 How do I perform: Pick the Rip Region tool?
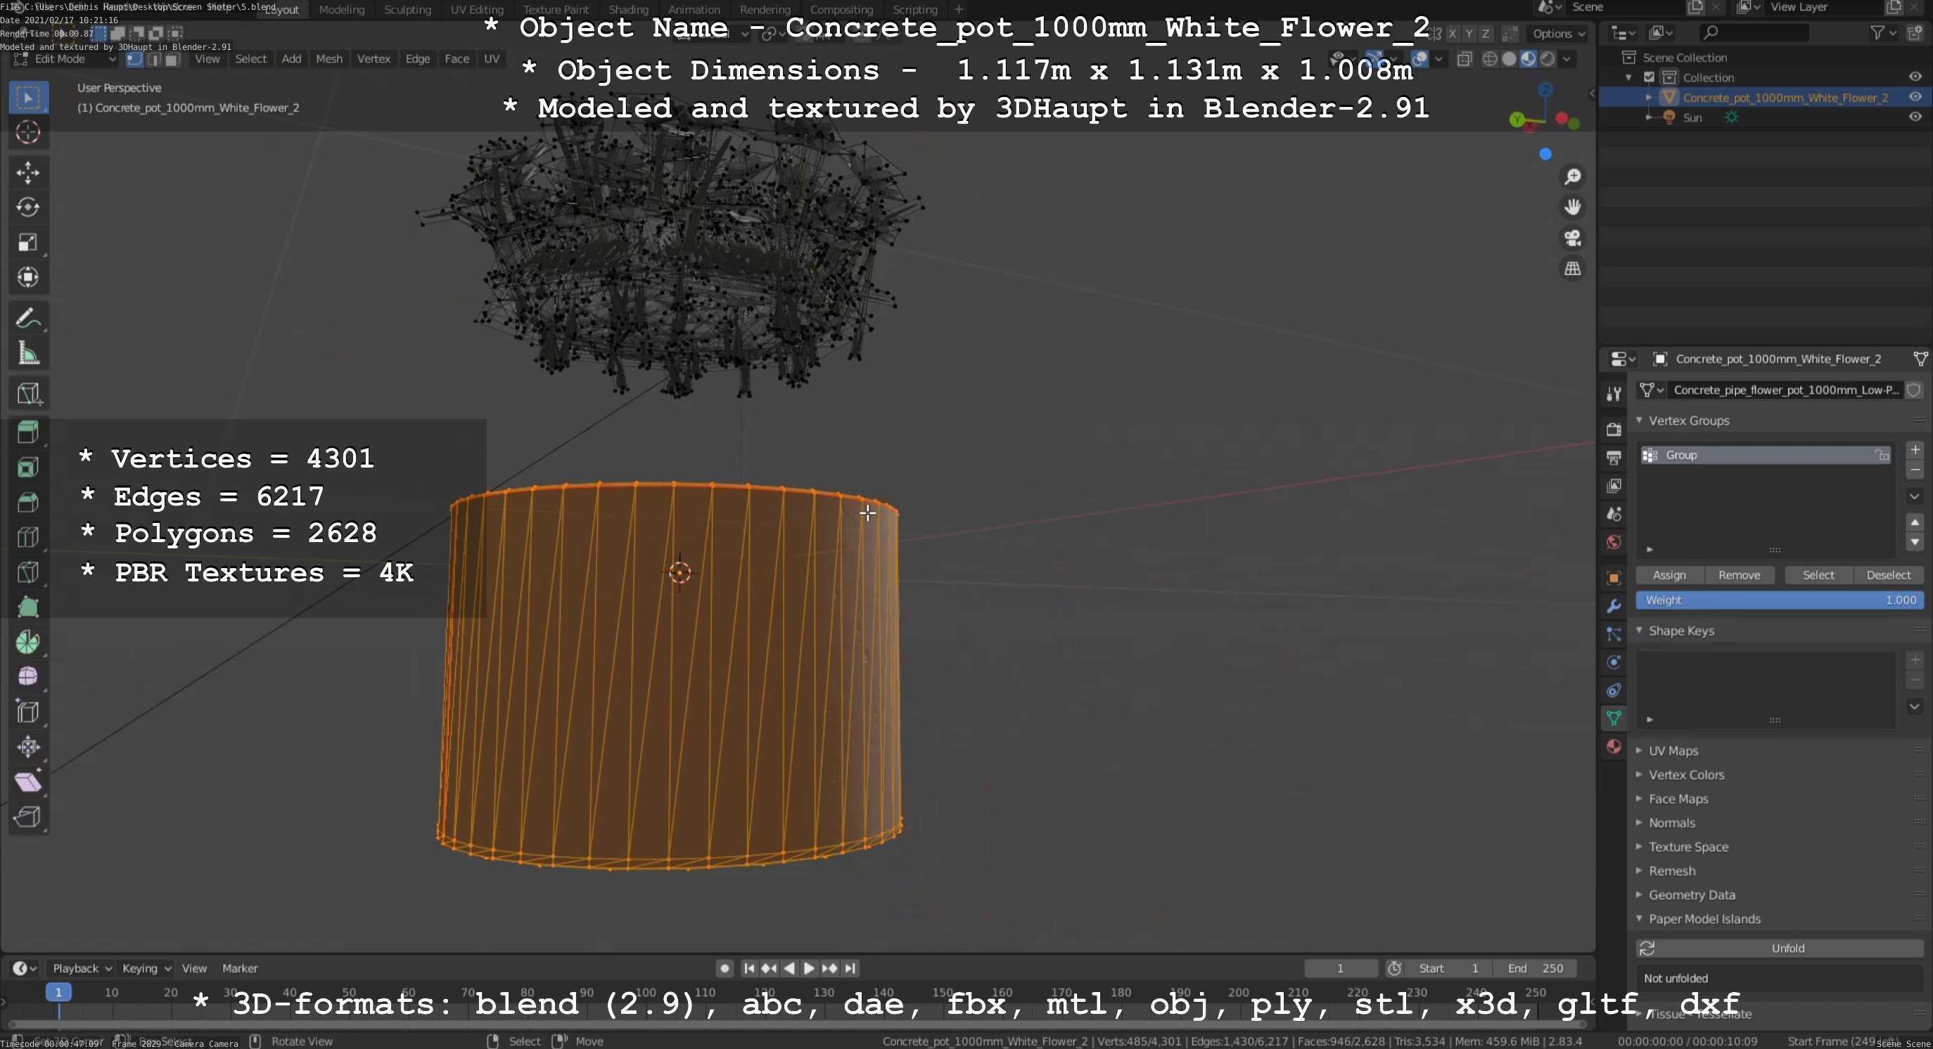pyautogui.click(x=29, y=816)
